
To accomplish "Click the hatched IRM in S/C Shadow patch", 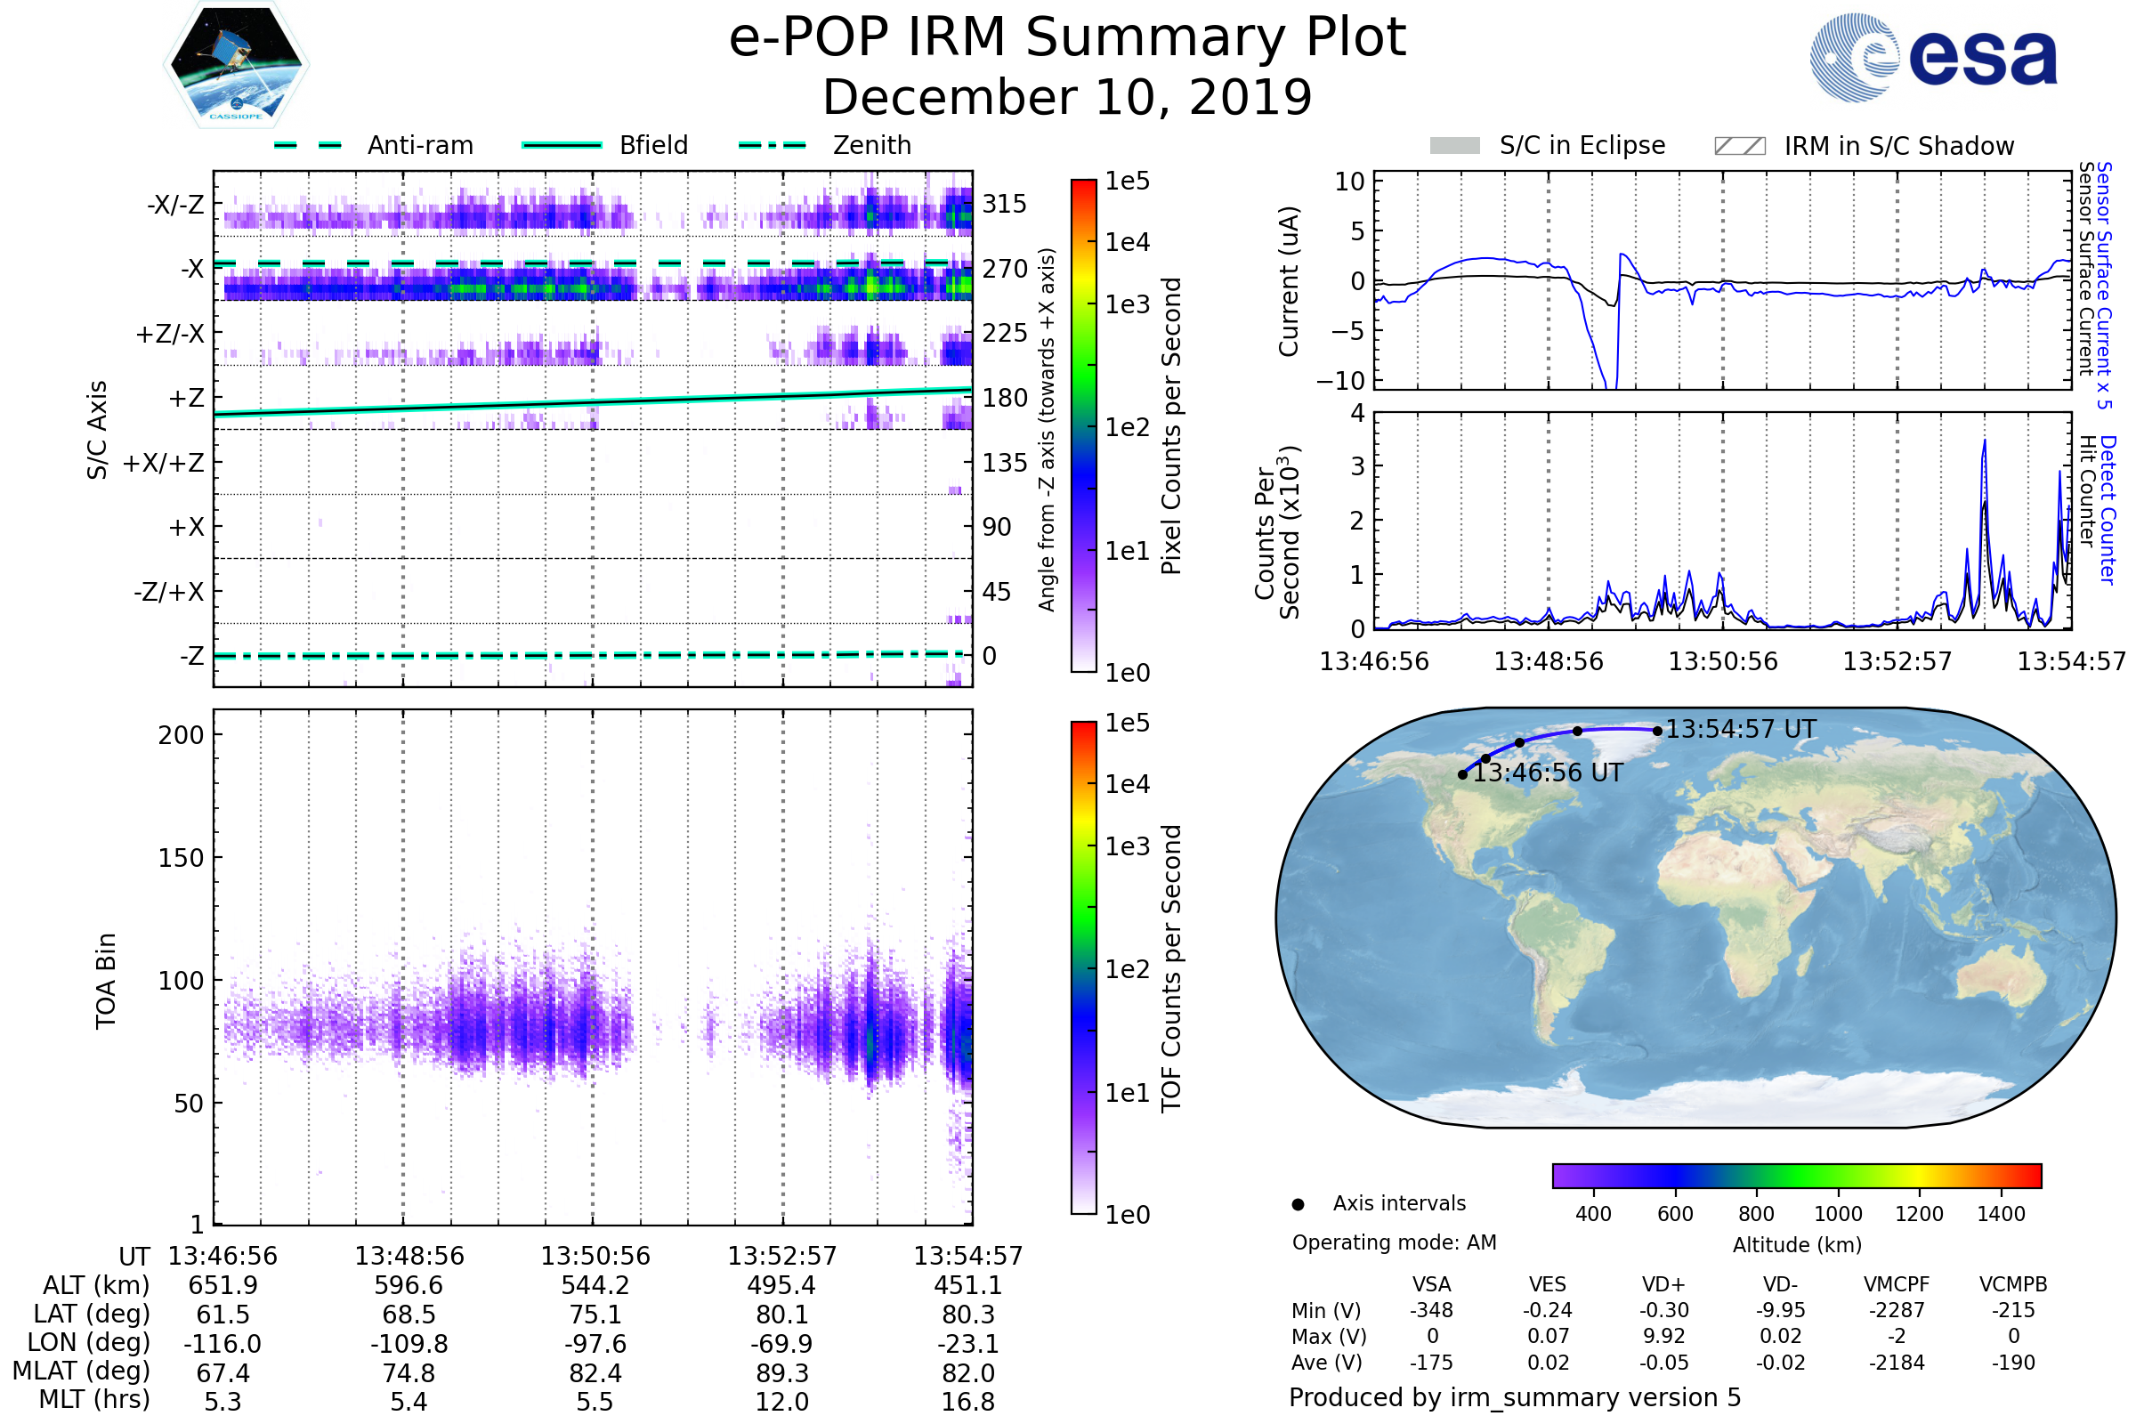I will 1739,146.
